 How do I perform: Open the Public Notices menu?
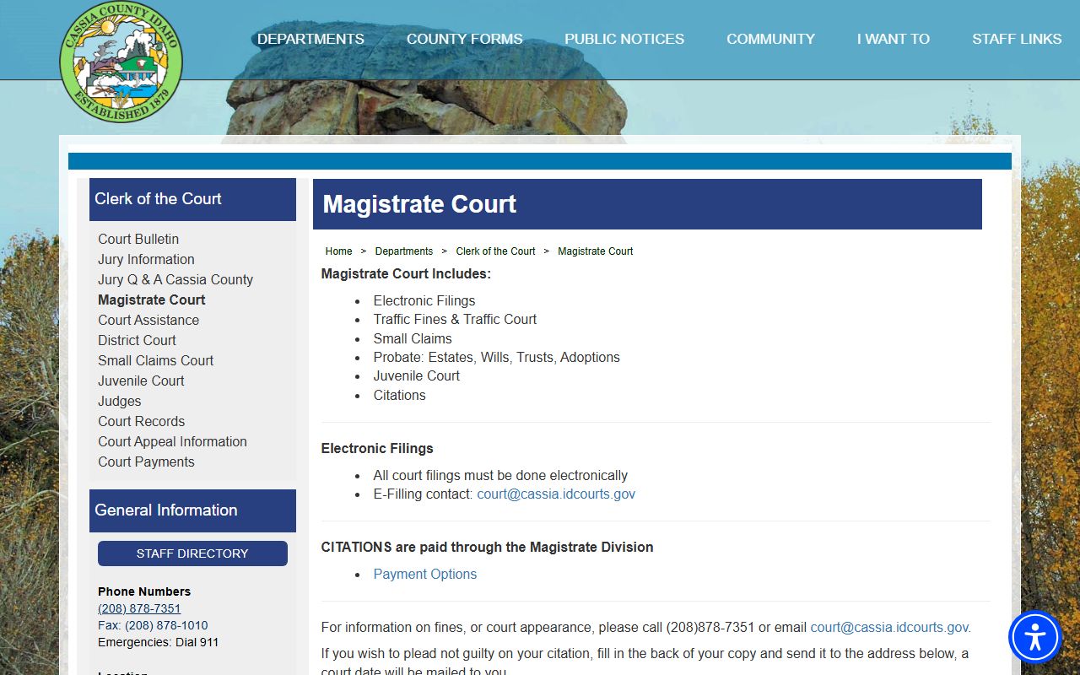point(624,39)
